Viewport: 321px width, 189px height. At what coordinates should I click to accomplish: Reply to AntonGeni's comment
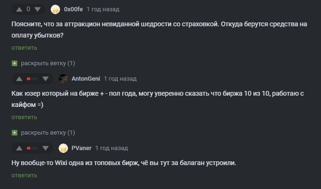(x=24, y=117)
